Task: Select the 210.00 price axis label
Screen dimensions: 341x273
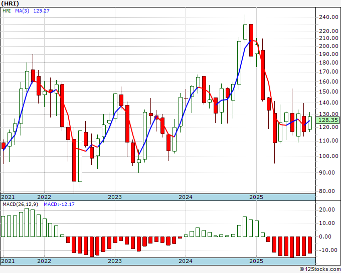Action: 328,38
